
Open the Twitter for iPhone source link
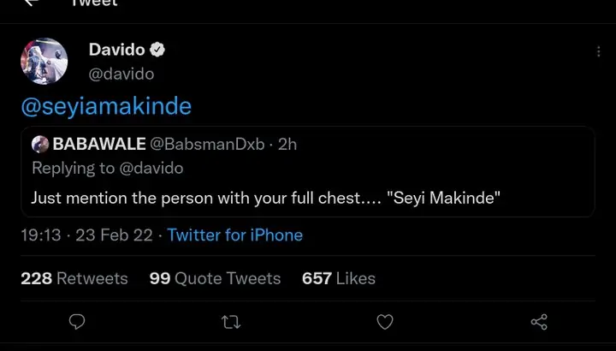[234, 235]
